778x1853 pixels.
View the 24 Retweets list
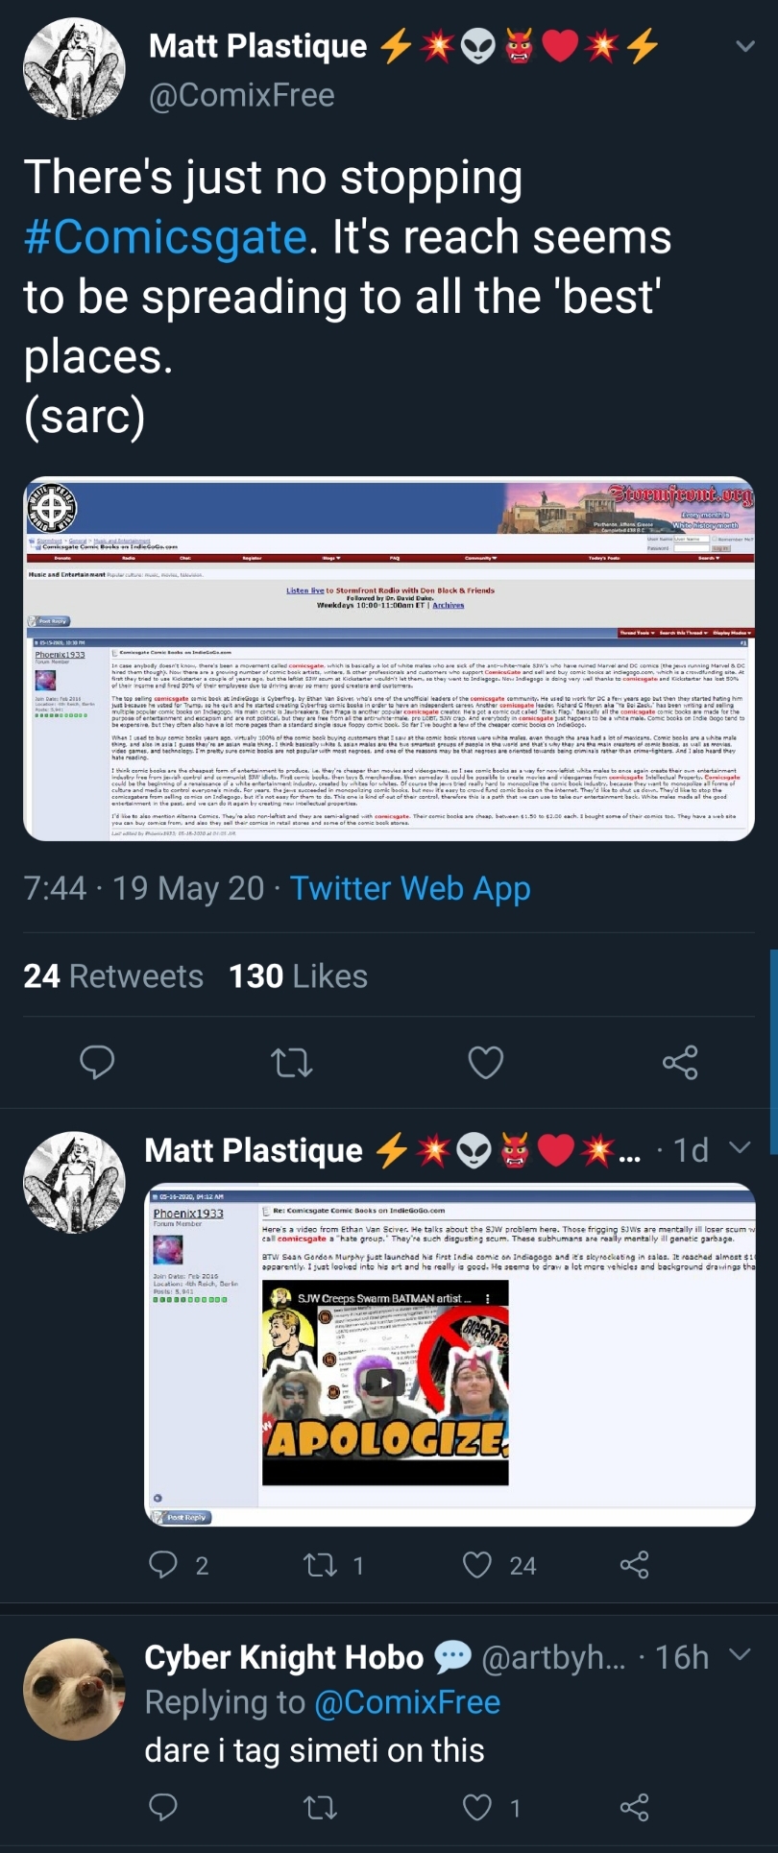[x=113, y=976]
